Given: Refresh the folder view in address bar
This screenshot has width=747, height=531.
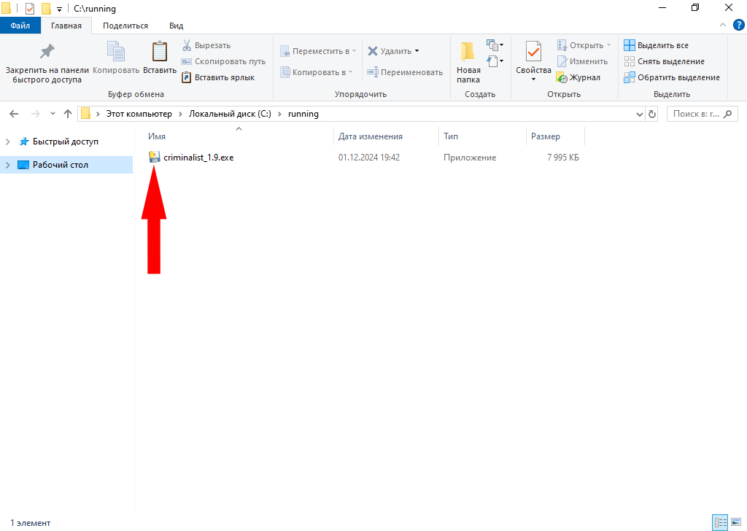Looking at the screenshot, I should [652, 114].
